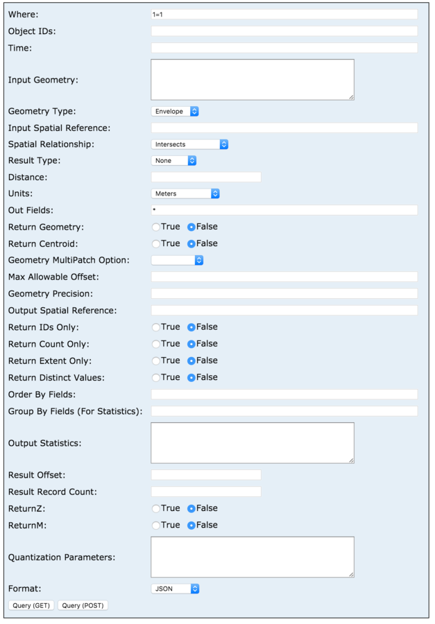Click the Order By Fields input
Screen dimensions: 435x624
(284, 394)
